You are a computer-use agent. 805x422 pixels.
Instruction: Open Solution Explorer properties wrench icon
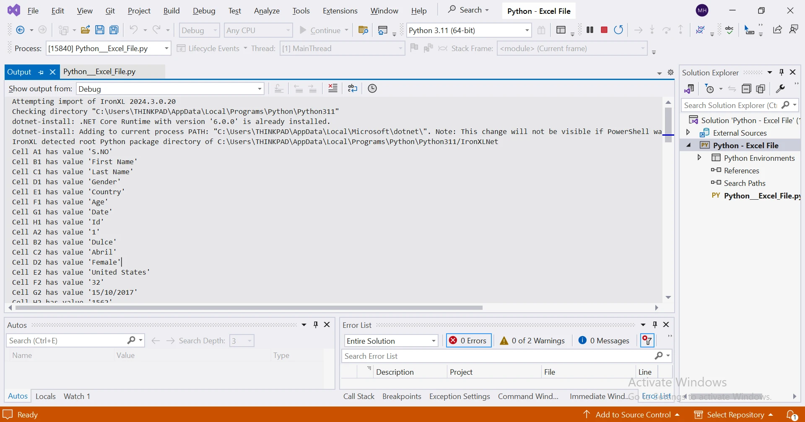click(x=780, y=89)
